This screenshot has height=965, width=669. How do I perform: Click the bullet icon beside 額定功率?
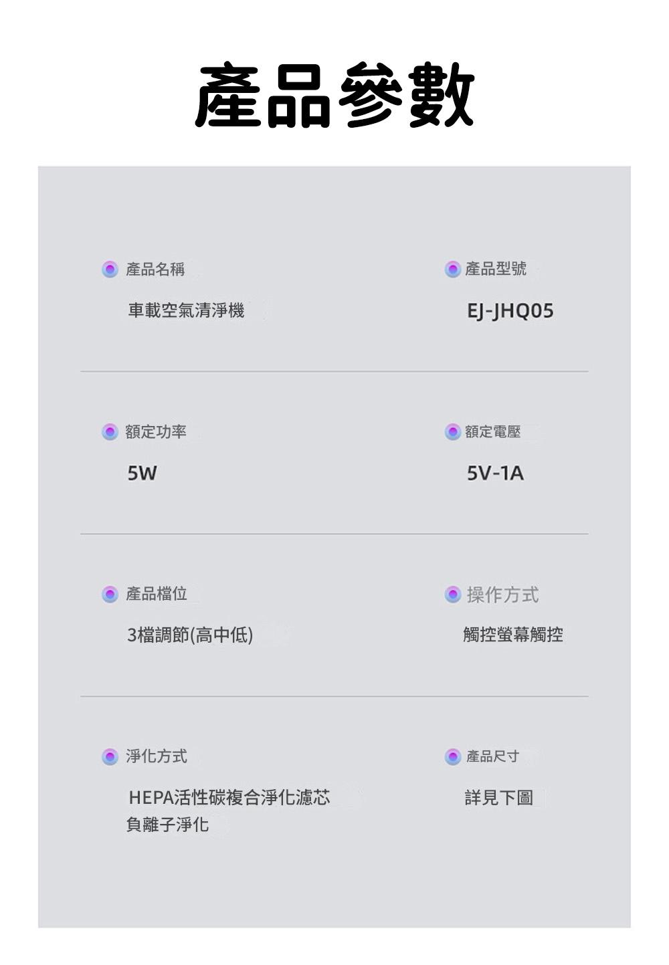pyautogui.click(x=110, y=432)
